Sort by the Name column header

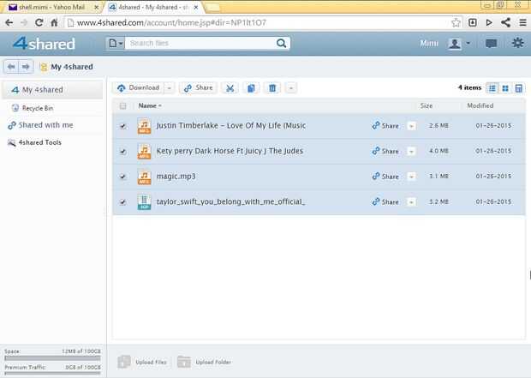coord(149,105)
